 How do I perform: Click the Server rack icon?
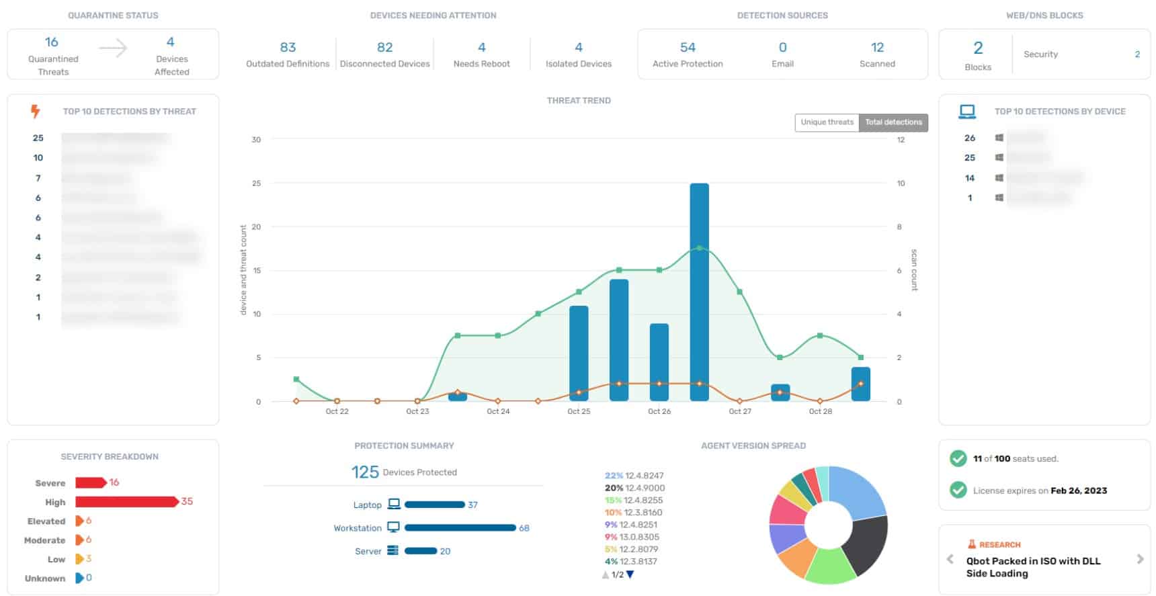[x=393, y=551]
